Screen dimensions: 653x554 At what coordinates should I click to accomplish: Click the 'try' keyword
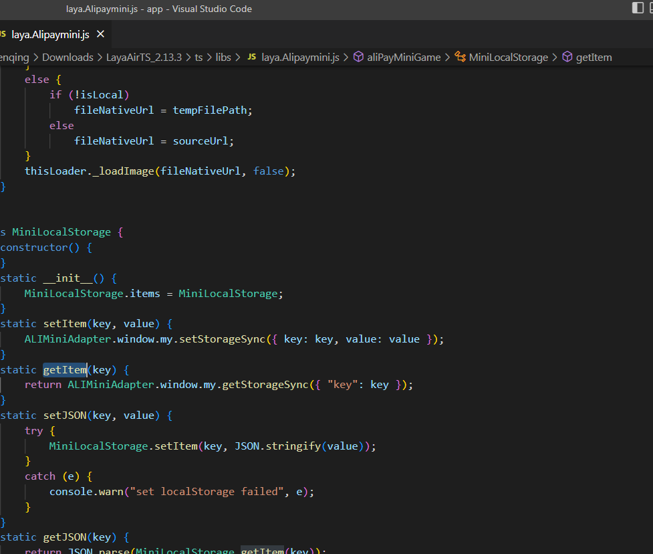(33, 431)
